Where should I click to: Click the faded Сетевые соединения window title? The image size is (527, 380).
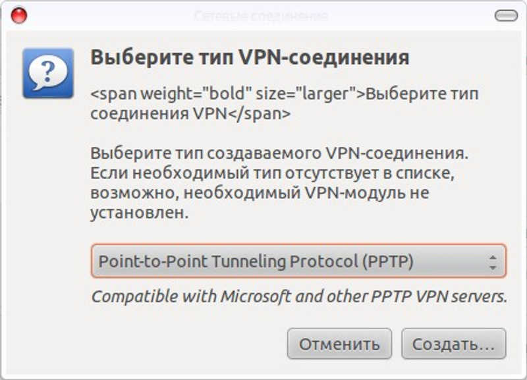pyautogui.click(x=261, y=16)
